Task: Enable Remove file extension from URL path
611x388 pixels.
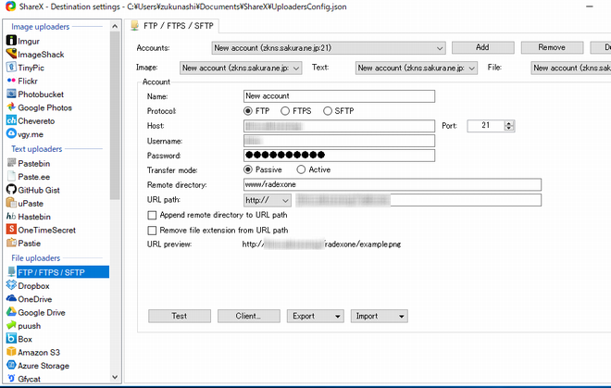Action: click(152, 231)
